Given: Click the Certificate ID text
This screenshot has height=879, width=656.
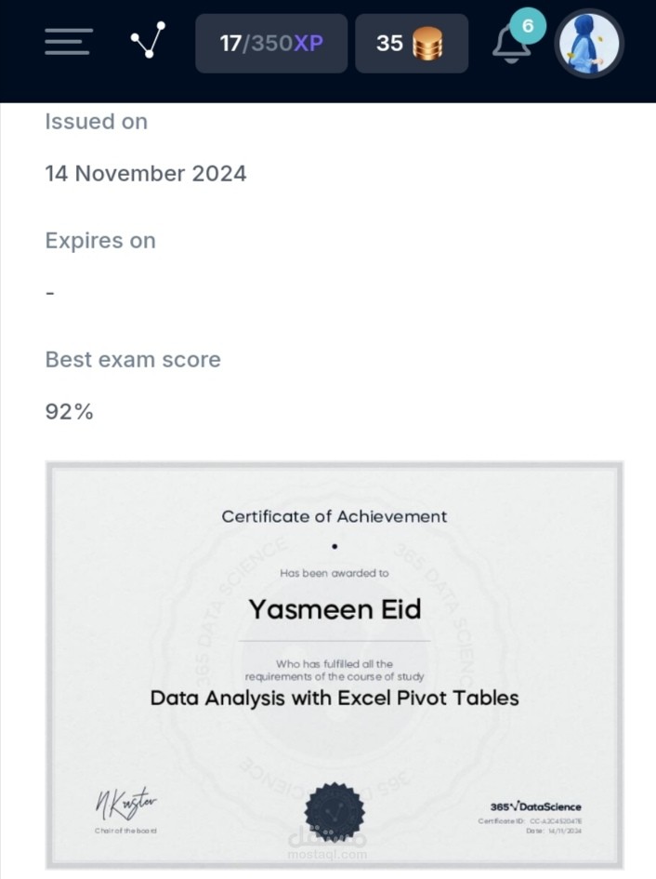Looking at the screenshot, I should point(530,821).
